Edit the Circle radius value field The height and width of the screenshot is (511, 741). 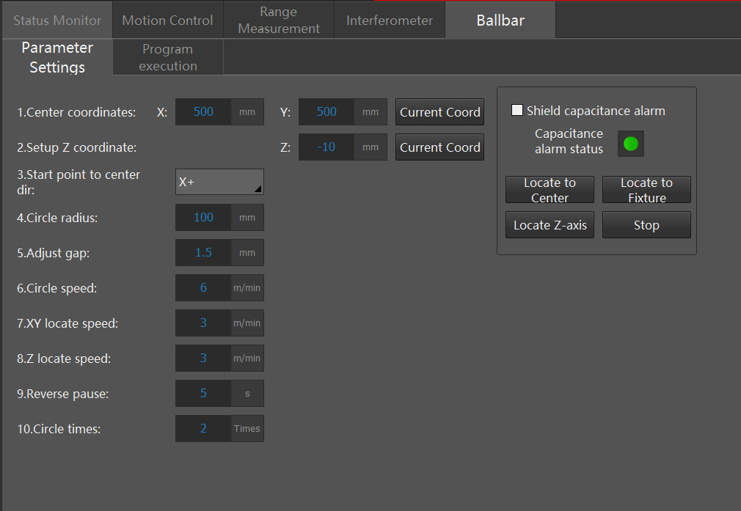point(203,217)
